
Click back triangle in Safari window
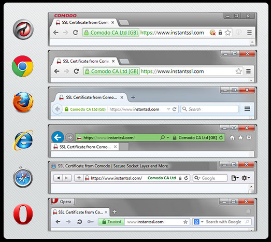[x=59, y=178]
